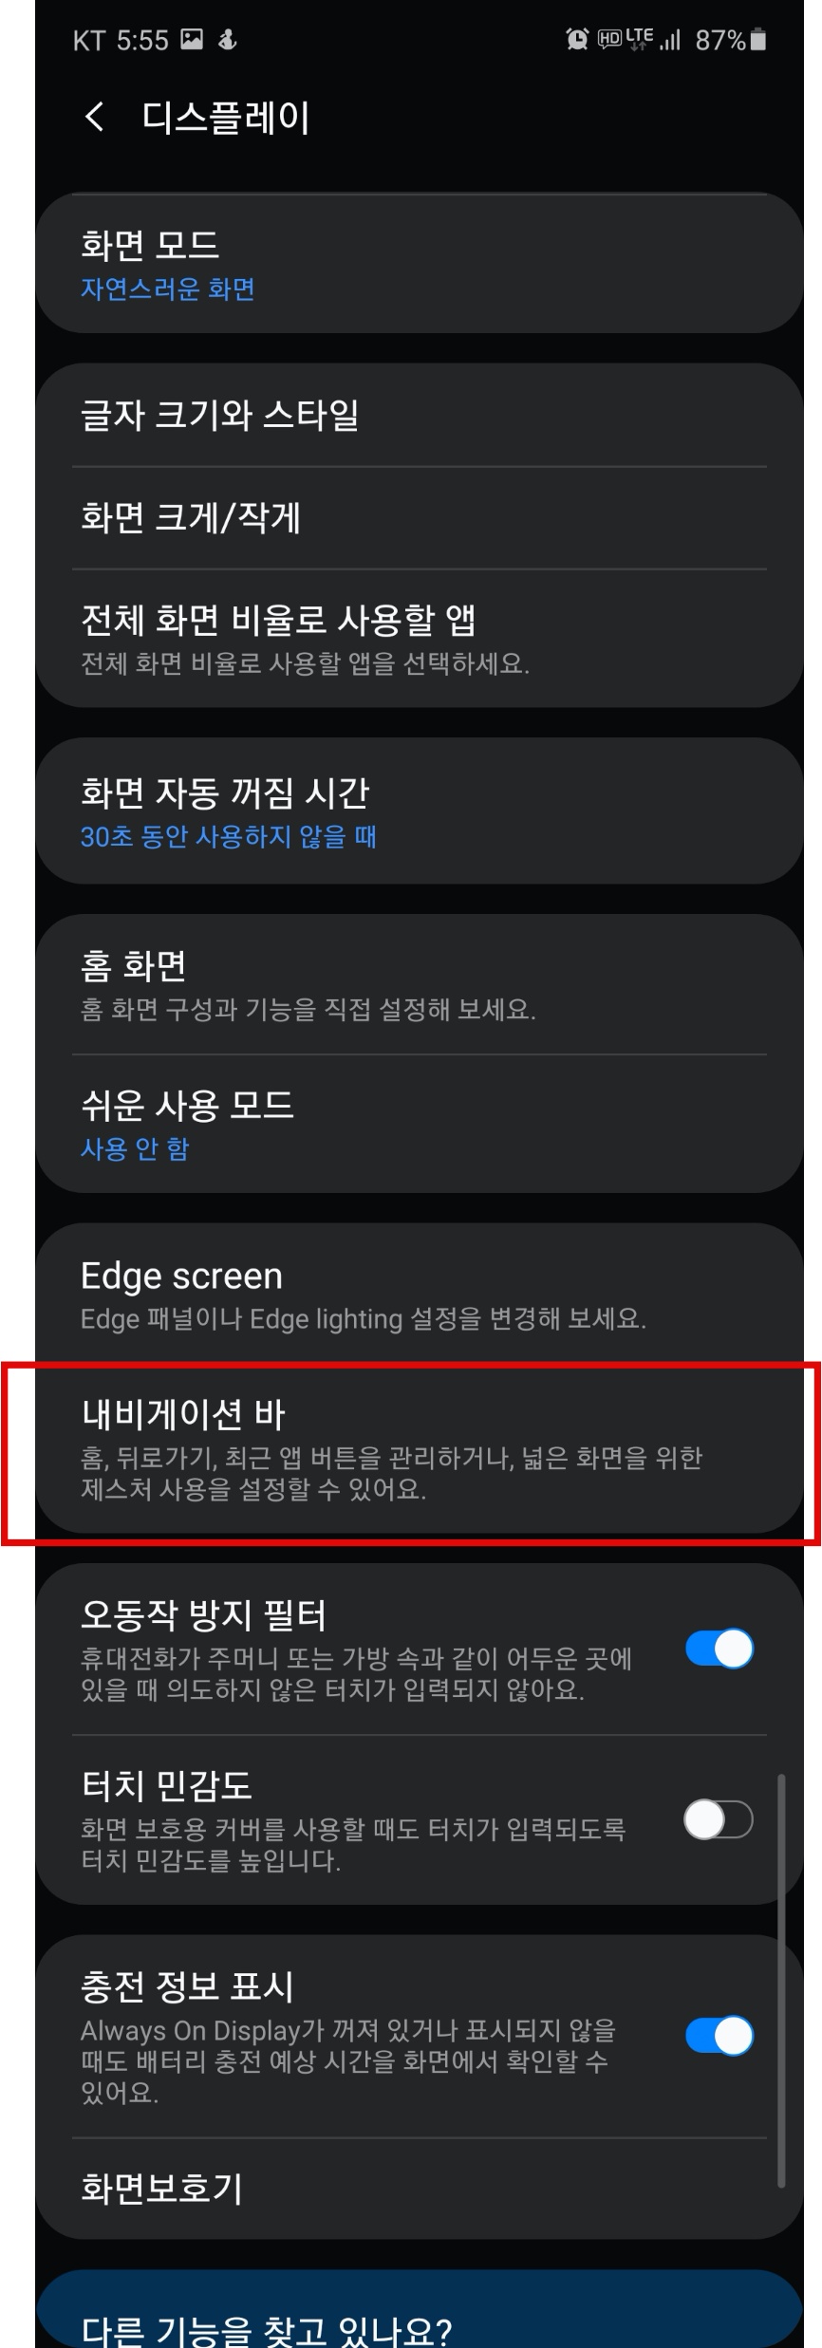Open 화면 자동 꺼짐 시간 option

point(420,811)
